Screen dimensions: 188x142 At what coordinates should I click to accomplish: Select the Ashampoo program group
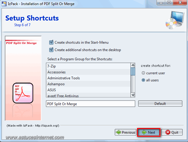coord(88,84)
